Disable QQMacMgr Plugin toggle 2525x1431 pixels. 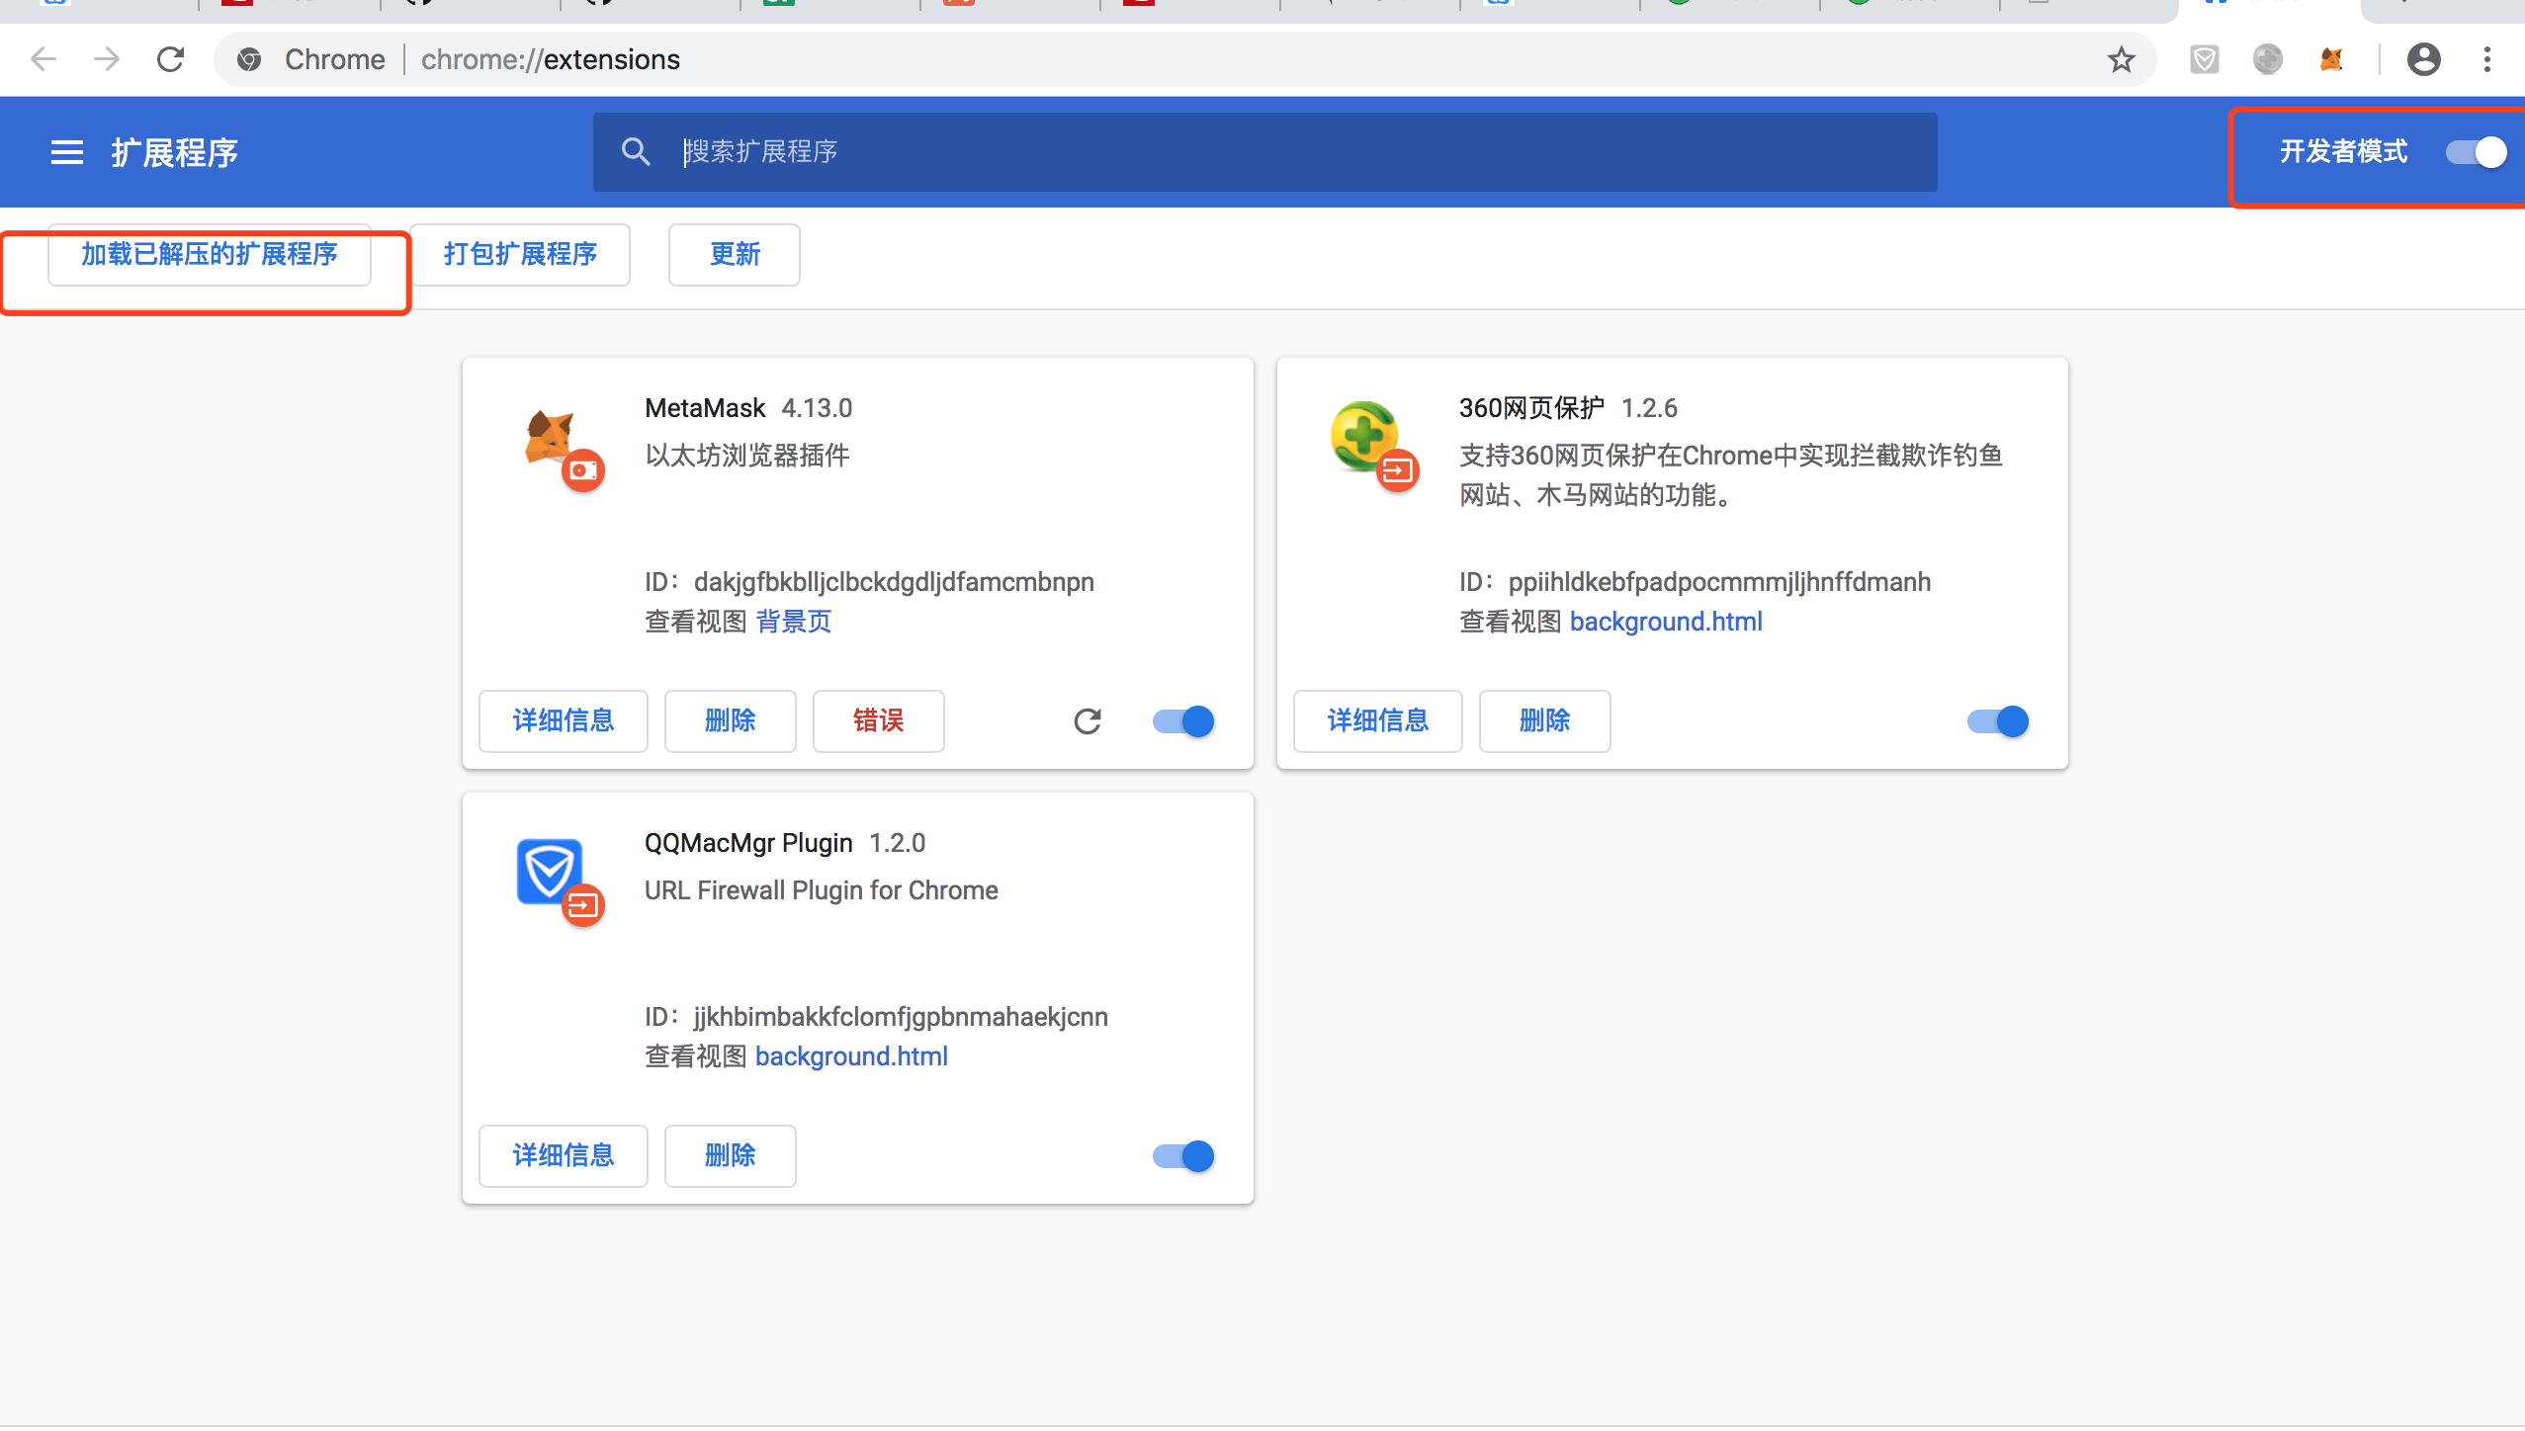(x=1181, y=1155)
